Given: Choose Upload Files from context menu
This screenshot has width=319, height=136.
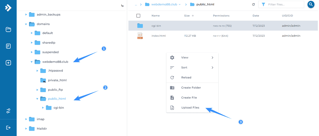Looking at the screenshot, I should (192, 108).
